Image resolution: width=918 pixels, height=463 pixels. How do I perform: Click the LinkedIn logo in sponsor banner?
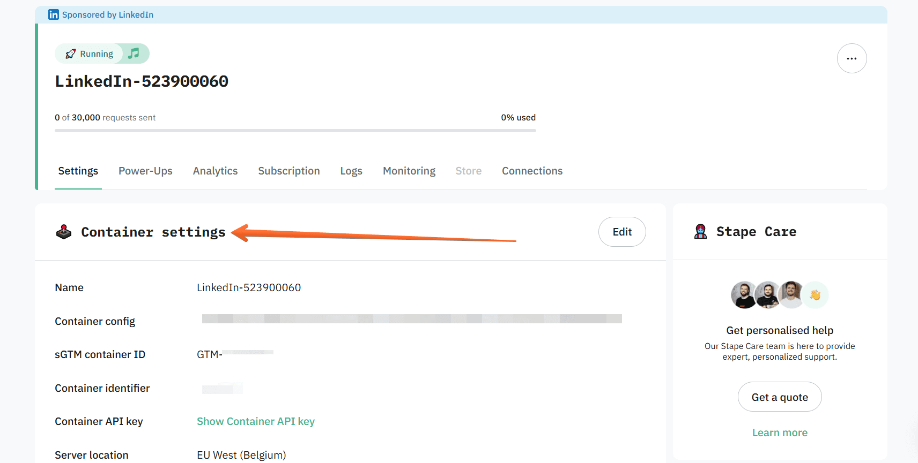coord(54,14)
